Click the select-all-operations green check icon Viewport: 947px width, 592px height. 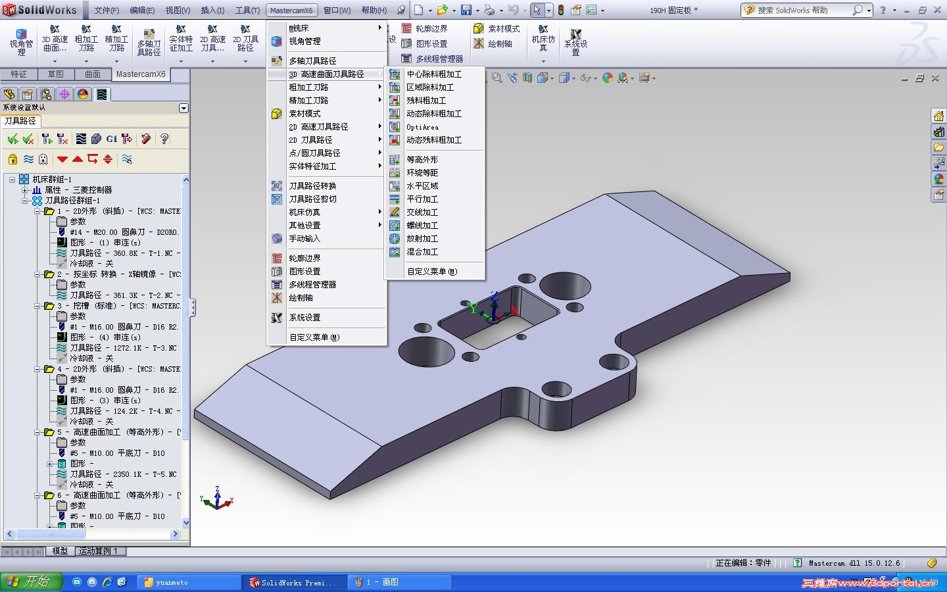coord(12,139)
